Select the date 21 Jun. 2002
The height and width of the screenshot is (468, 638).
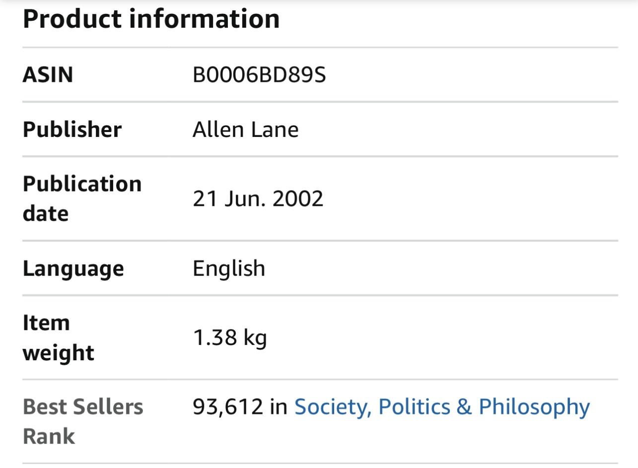click(258, 199)
